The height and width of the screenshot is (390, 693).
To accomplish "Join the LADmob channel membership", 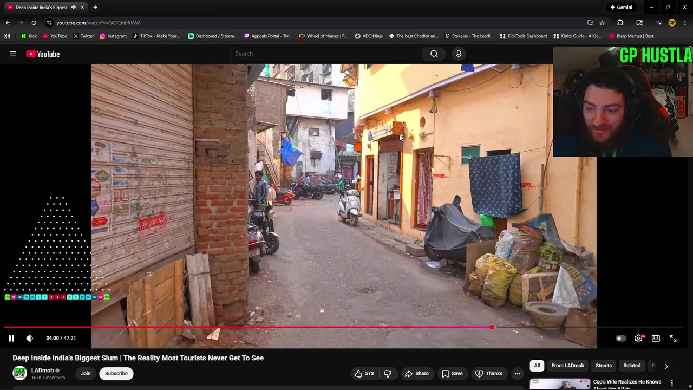I will tap(86, 373).
